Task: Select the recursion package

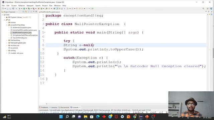Action: [x=13, y=48]
